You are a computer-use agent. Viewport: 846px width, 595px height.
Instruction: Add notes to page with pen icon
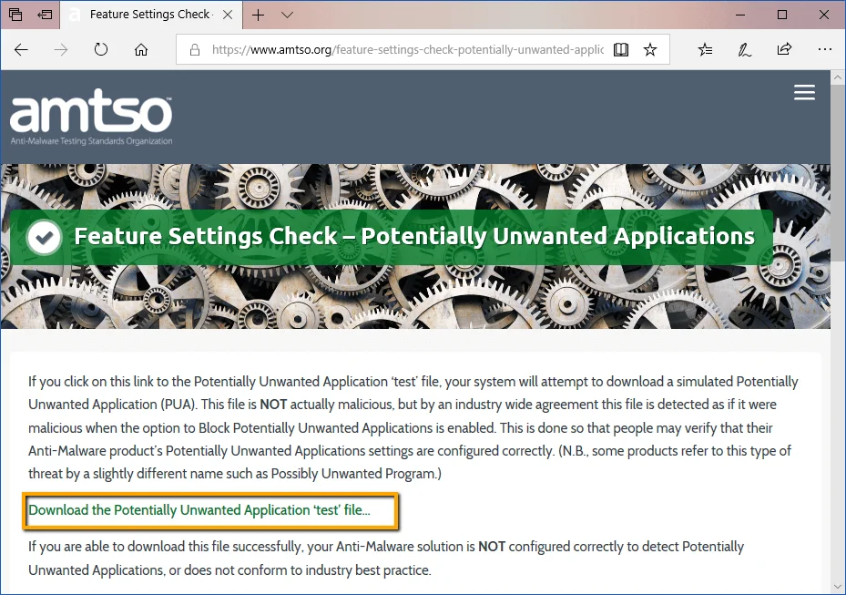[744, 50]
